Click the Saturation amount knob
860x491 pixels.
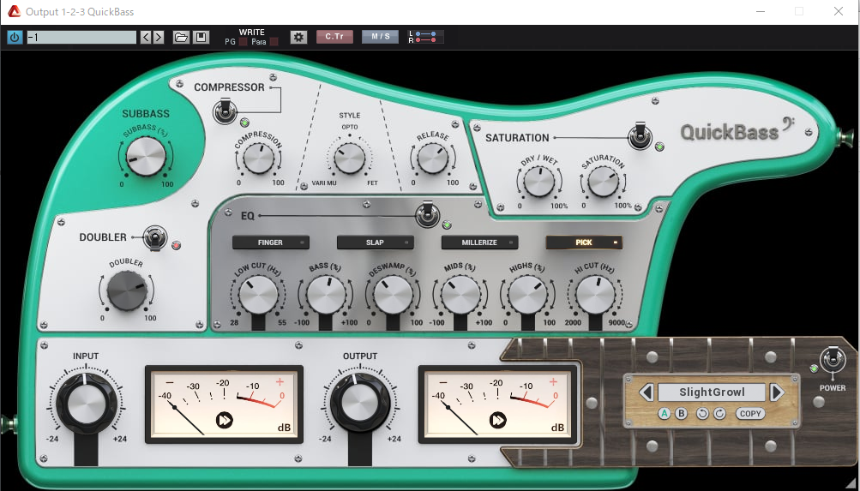click(604, 182)
